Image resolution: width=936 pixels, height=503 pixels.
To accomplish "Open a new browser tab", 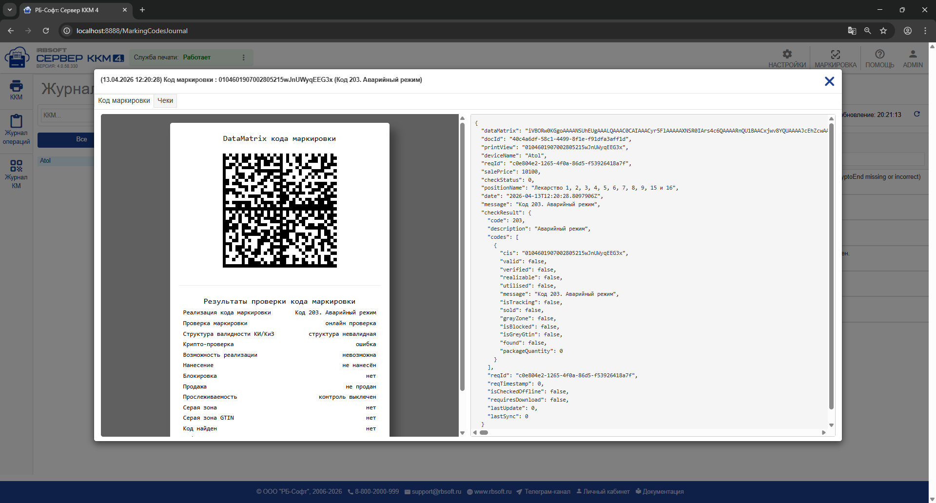I will click(142, 10).
